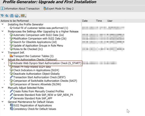Open layout options via the grid icon

pos(23,16)
